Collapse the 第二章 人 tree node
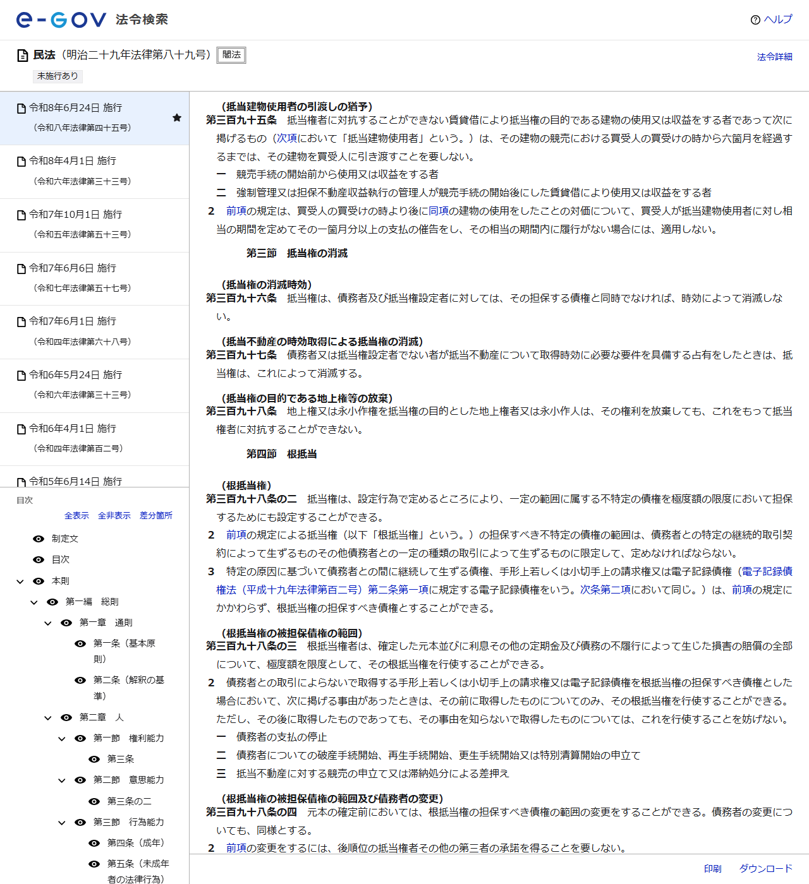Image resolution: width=809 pixels, height=884 pixels. point(48,718)
